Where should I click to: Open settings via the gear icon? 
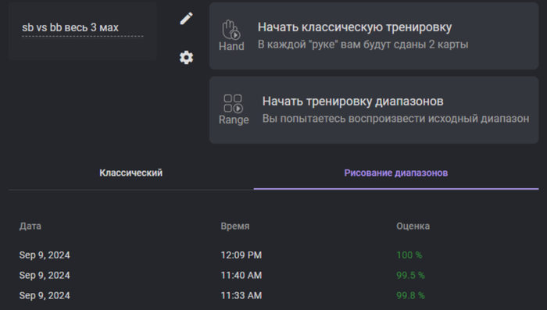tap(186, 57)
